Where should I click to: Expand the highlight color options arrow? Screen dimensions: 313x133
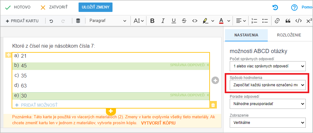212,21
